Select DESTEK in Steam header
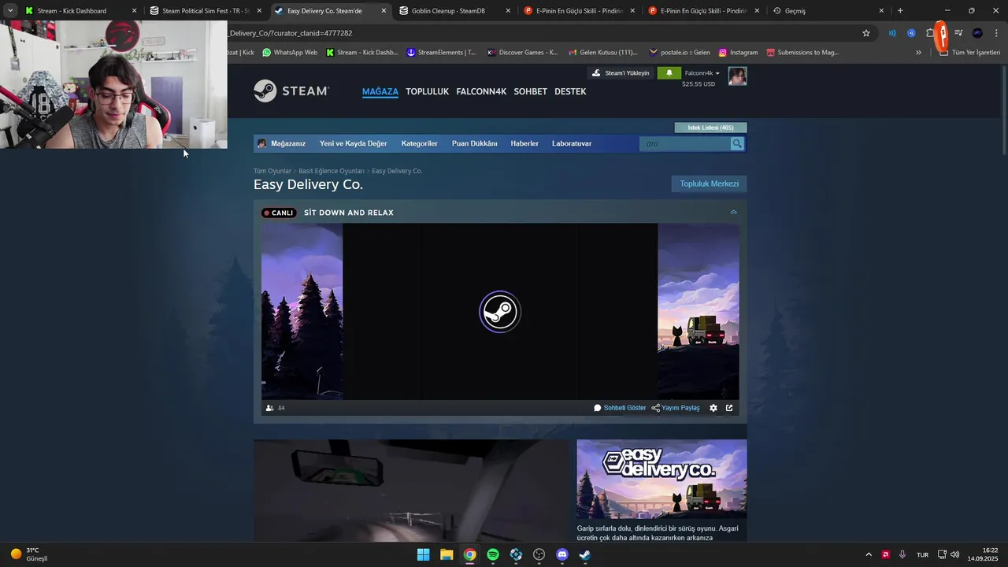 coord(570,91)
